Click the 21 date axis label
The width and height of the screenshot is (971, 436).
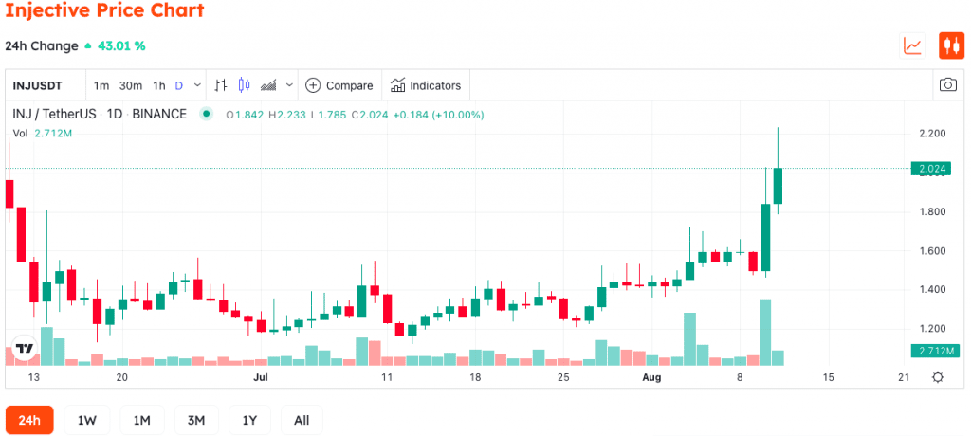(x=904, y=377)
